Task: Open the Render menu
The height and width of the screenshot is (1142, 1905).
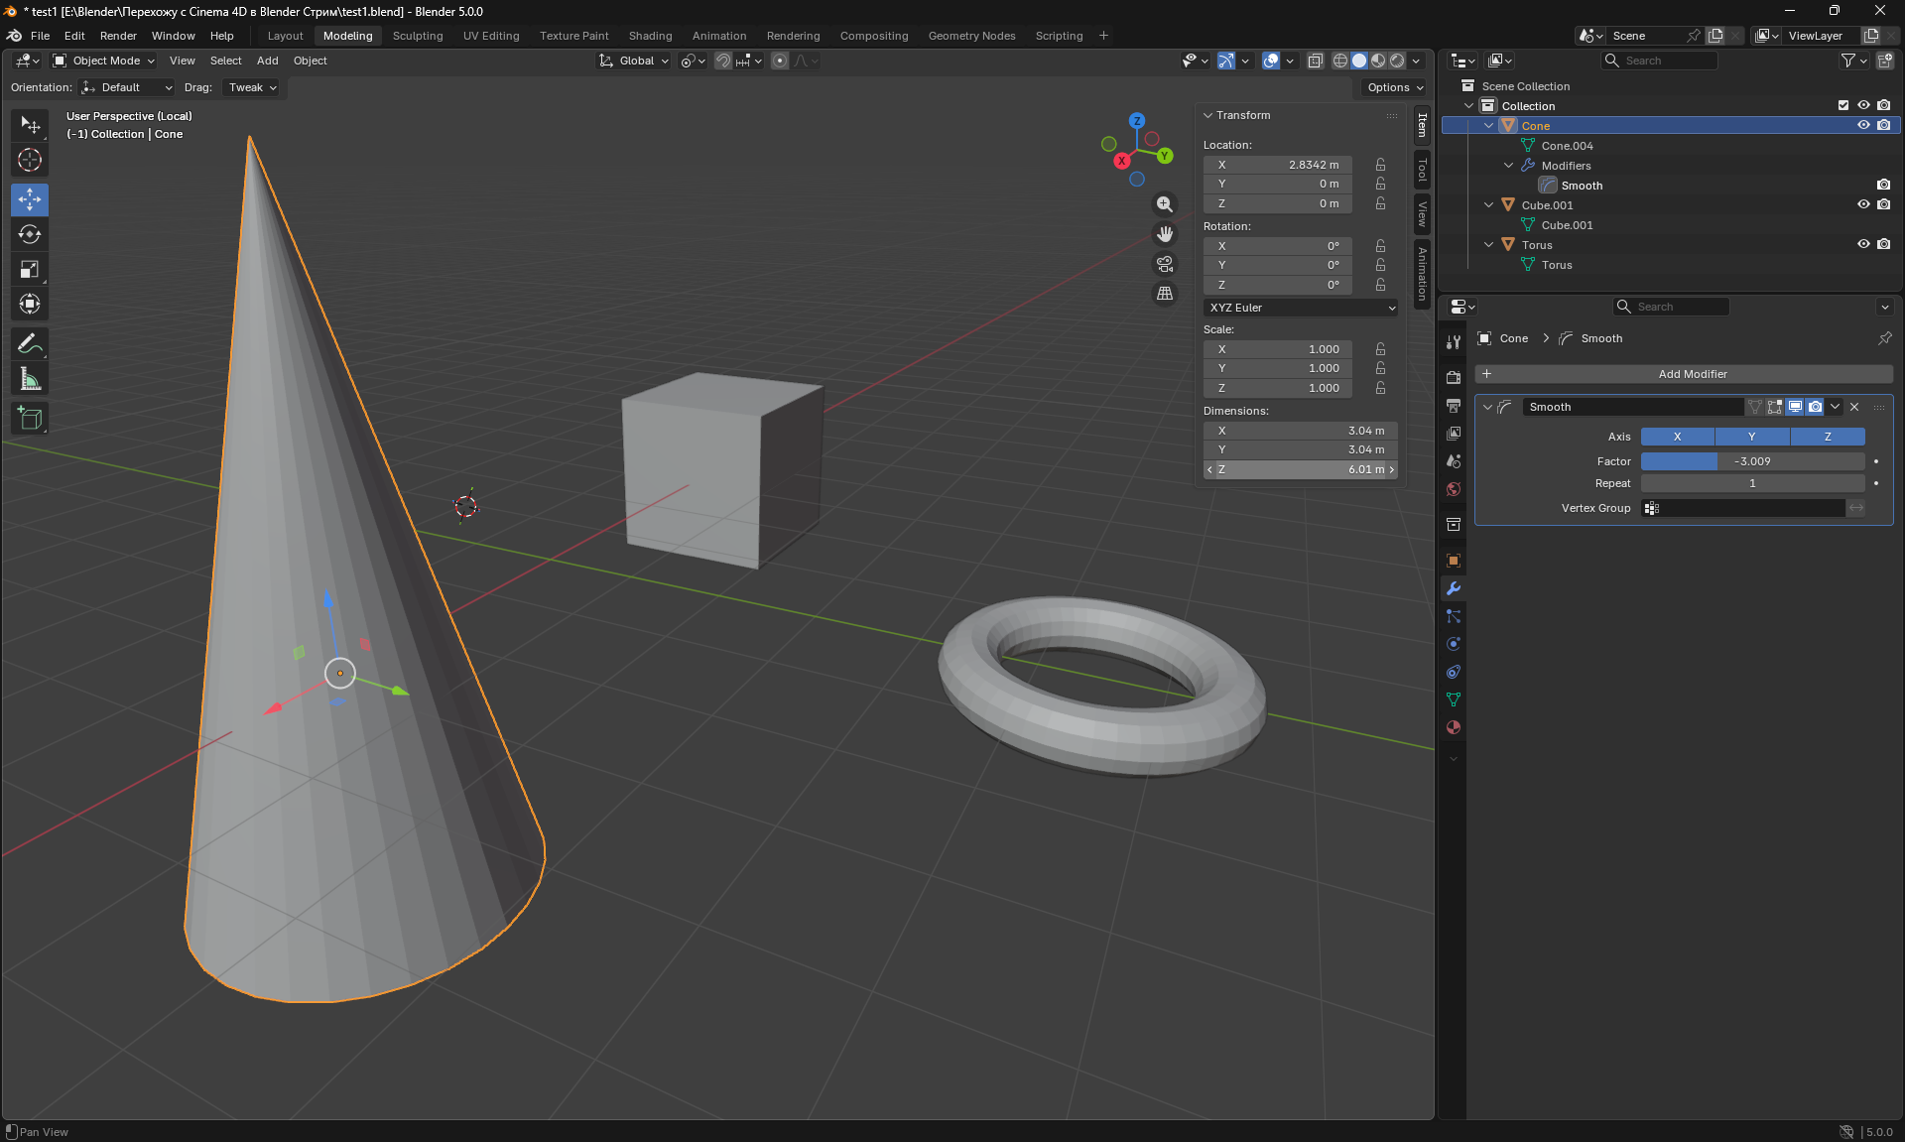Action: 118,36
